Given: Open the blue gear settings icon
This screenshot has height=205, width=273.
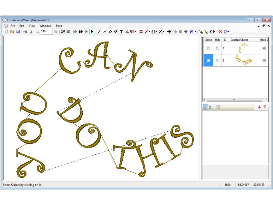Looking at the screenshot, I should [226, 32].
